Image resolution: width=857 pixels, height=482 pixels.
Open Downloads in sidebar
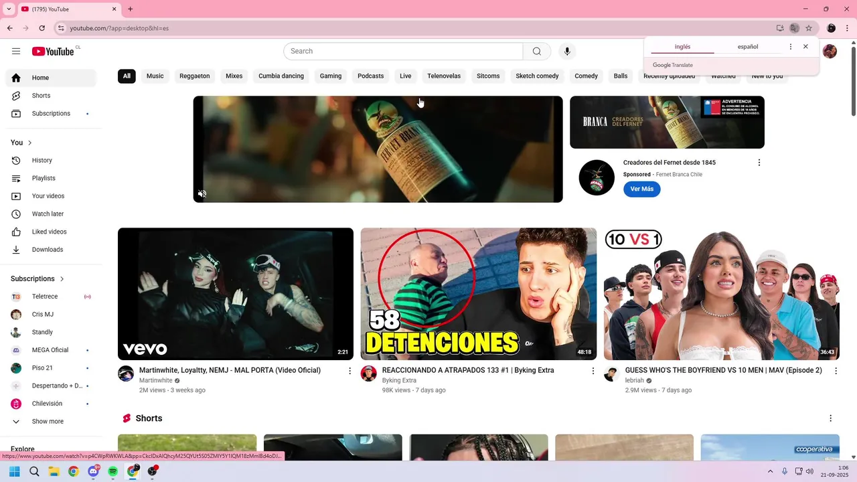click(x=51, y=250)
